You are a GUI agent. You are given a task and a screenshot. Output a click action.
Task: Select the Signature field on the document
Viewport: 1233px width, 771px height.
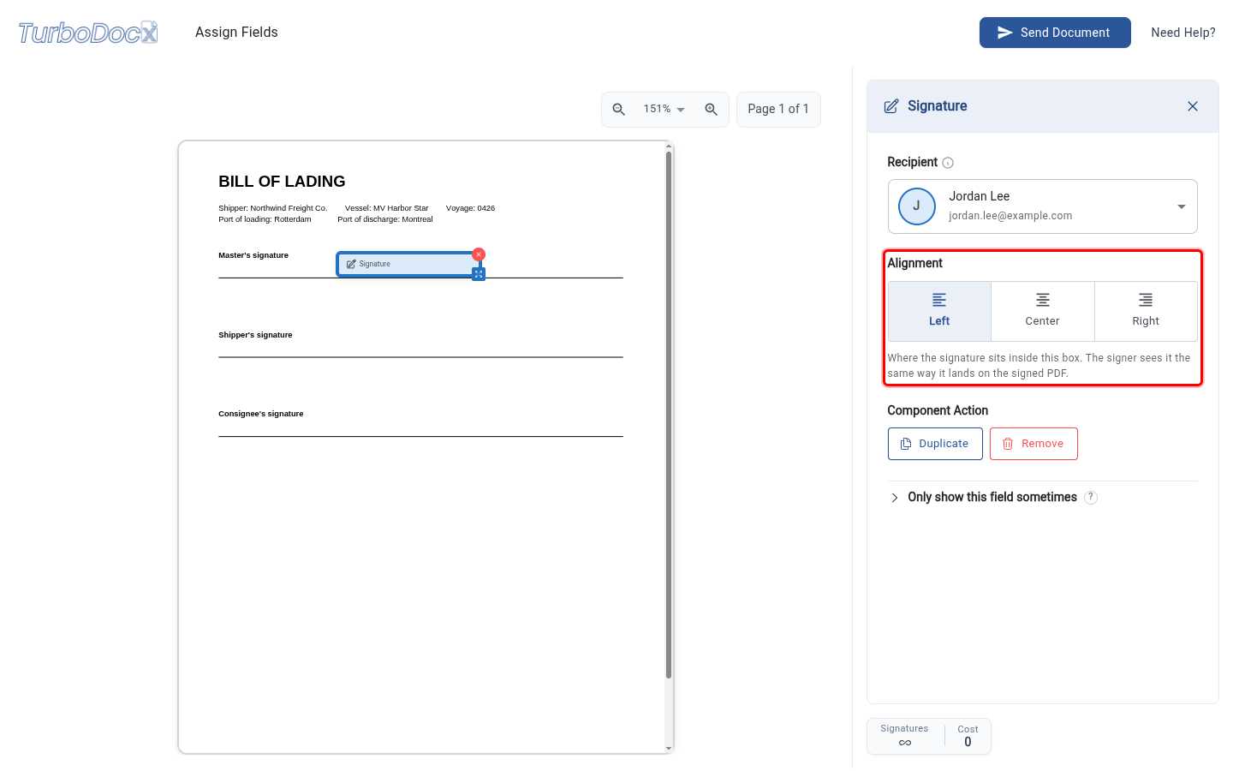[407, 264]
